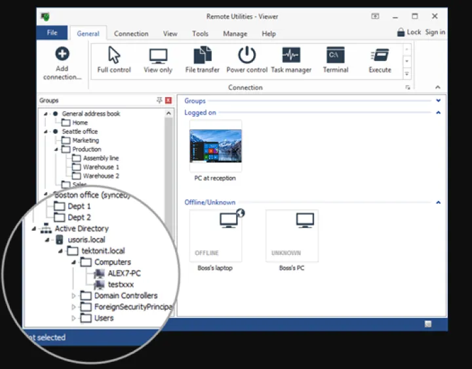This screenshot has height=369, width=472.
Task: Expand the Groups section chevron
Action: pos(438,101)
